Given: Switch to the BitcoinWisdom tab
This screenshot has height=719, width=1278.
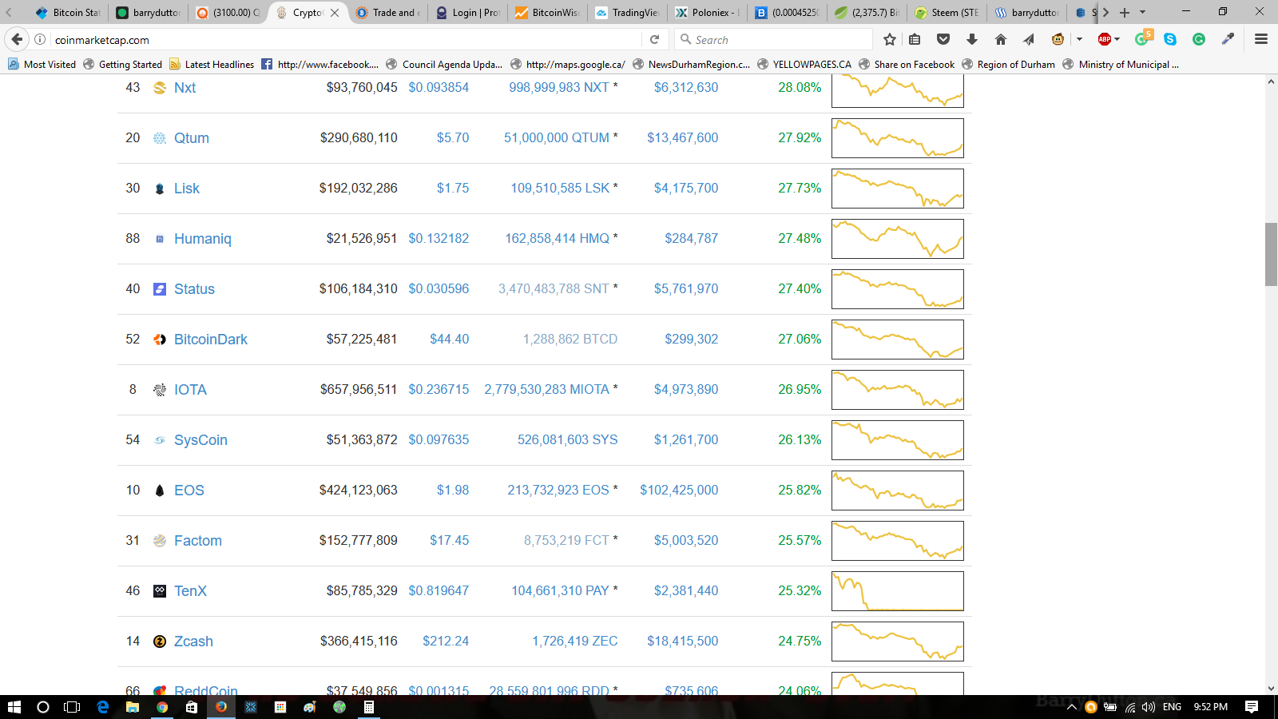Looking at the screenshot, I should point(548,12).
